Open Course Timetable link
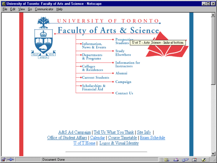This screenshot has width=217, height=163. (x=122, y=138)
